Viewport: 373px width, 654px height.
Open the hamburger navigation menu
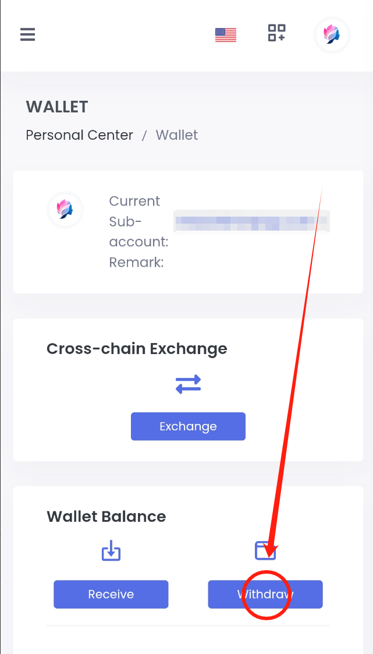point(27,35)
